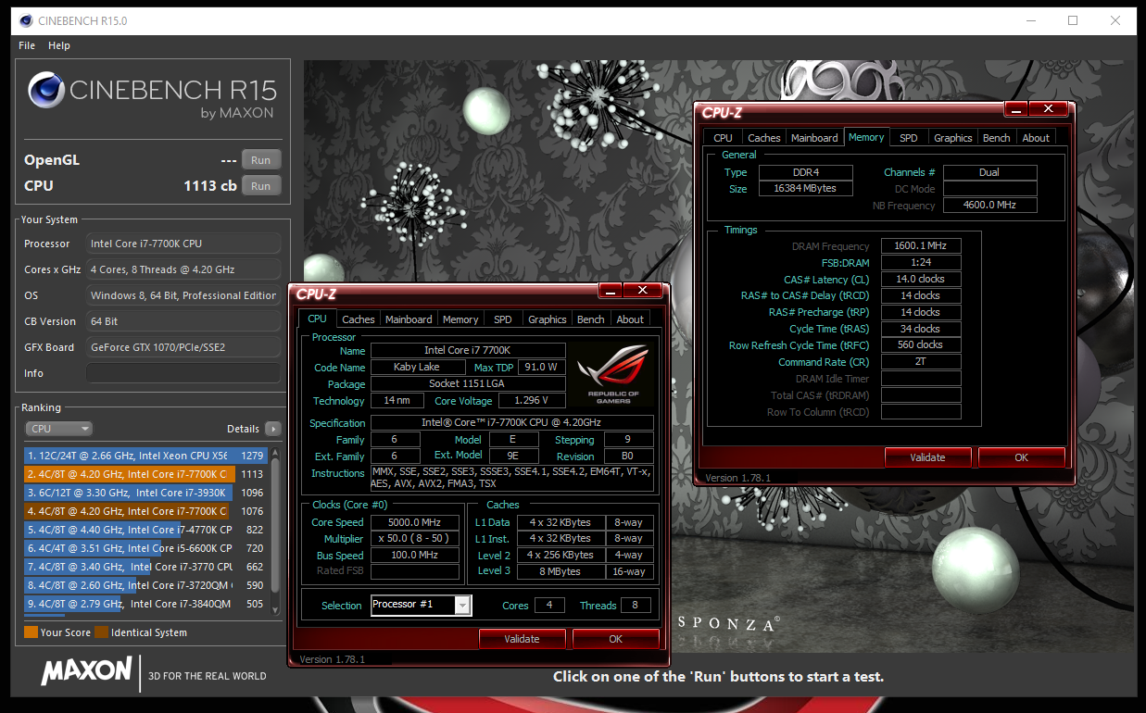Click the Info input field
This screenshot has width=1146, height=713.
tap(183, 373)
